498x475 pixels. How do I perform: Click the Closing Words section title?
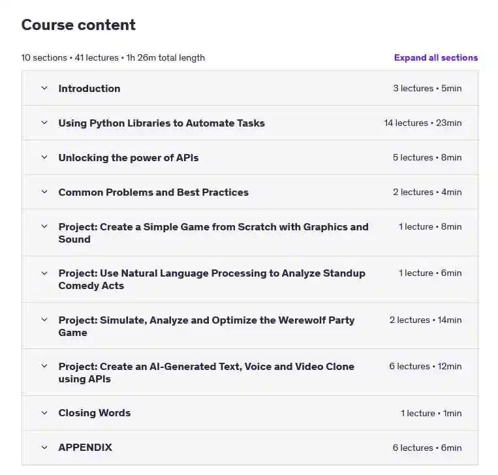[95, 413]
